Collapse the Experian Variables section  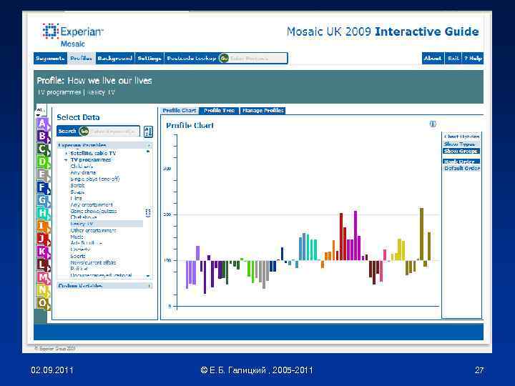(x=149, y=145)
